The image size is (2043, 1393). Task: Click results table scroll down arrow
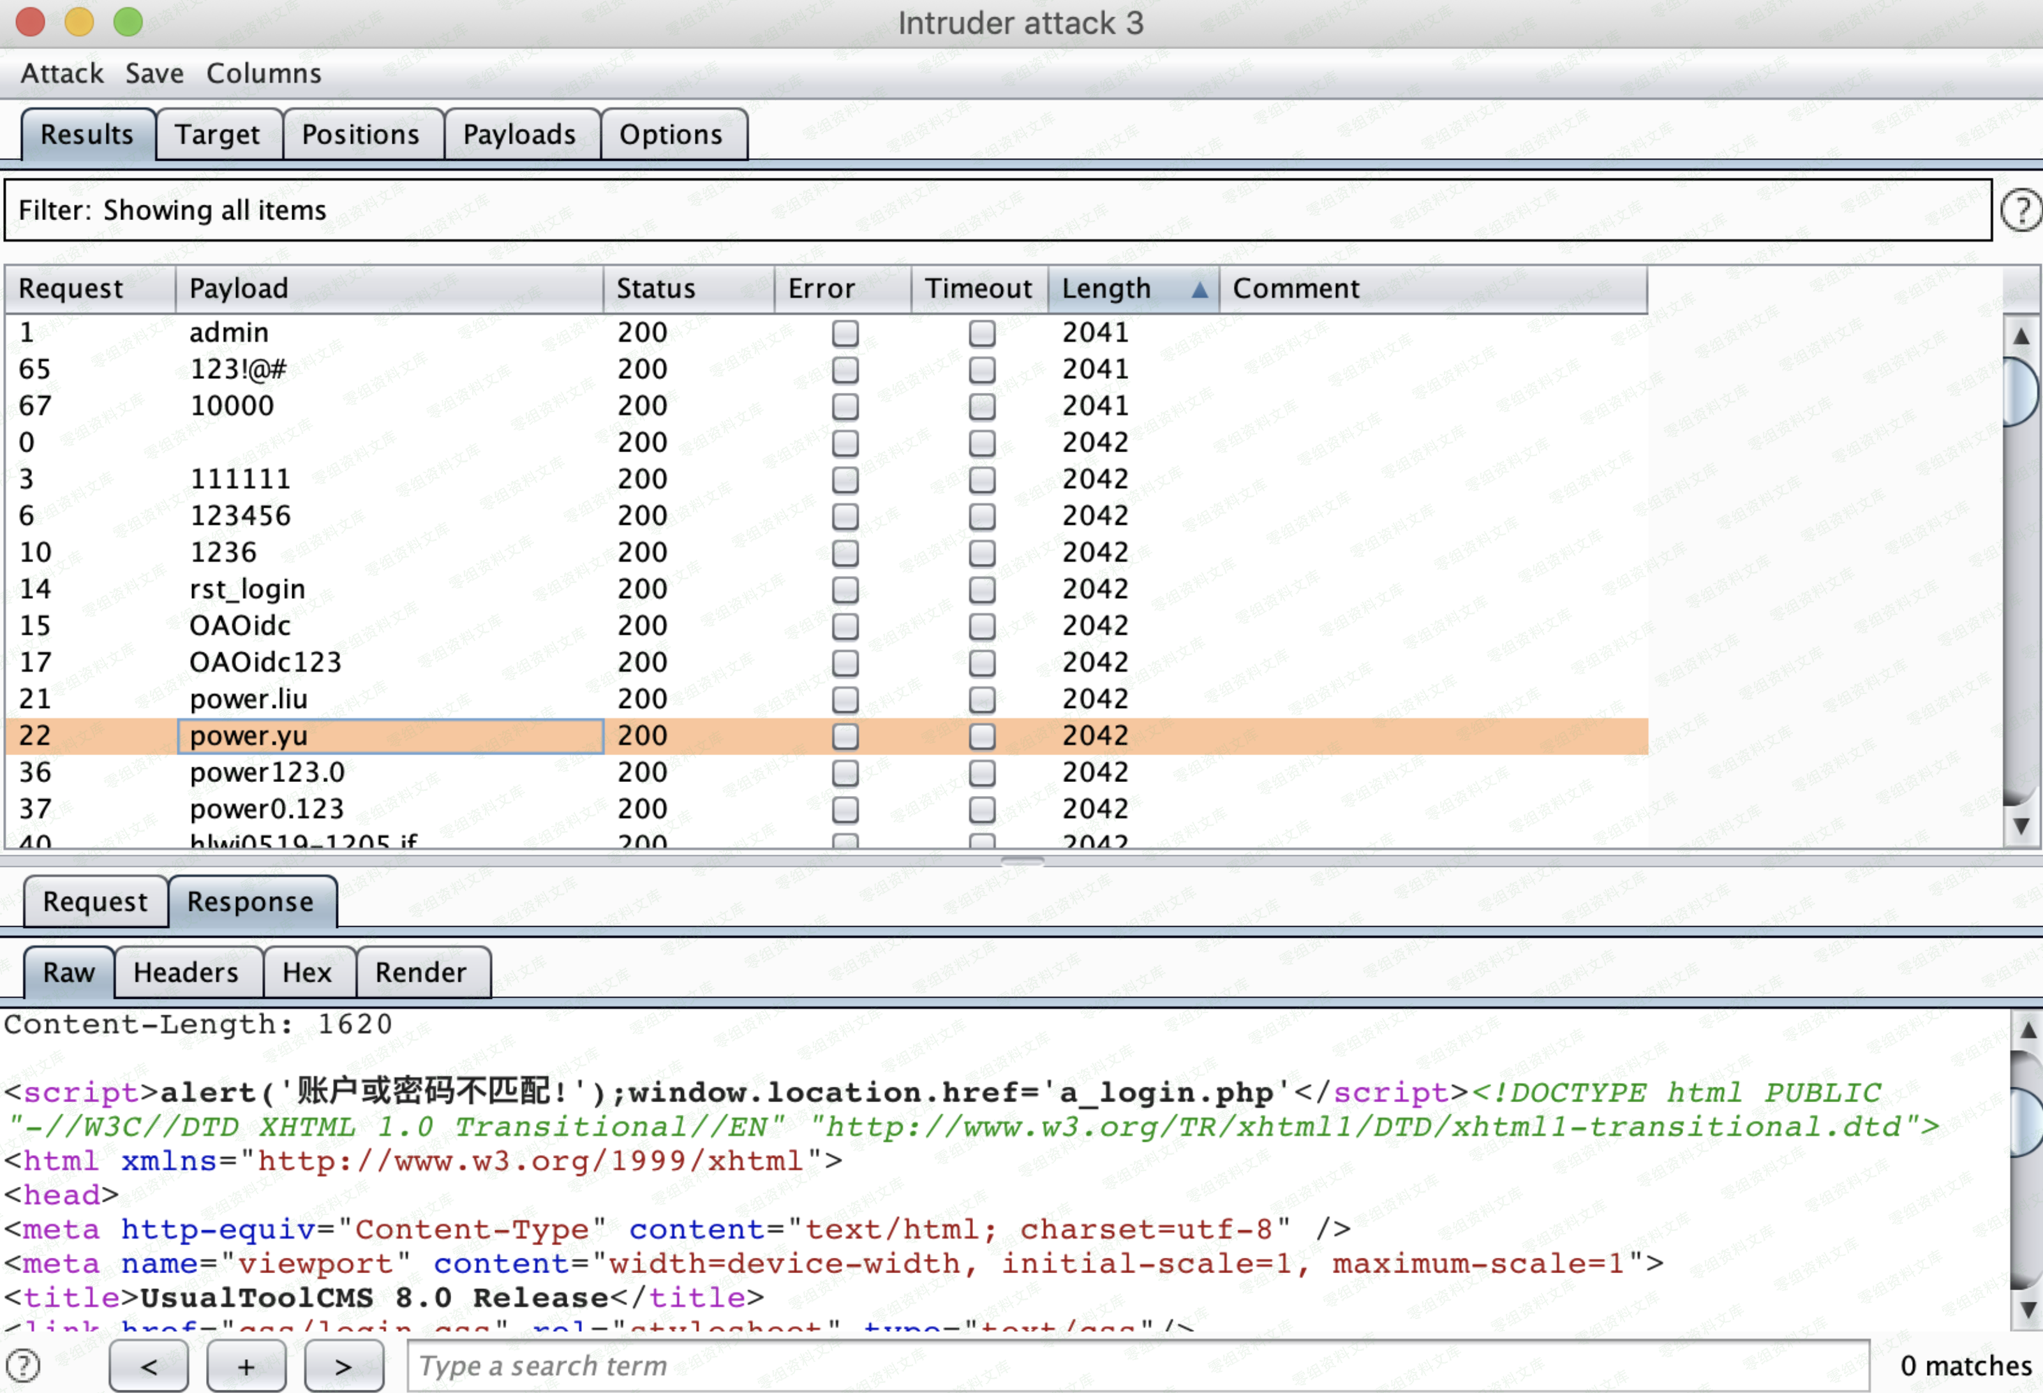(2020, 826)
